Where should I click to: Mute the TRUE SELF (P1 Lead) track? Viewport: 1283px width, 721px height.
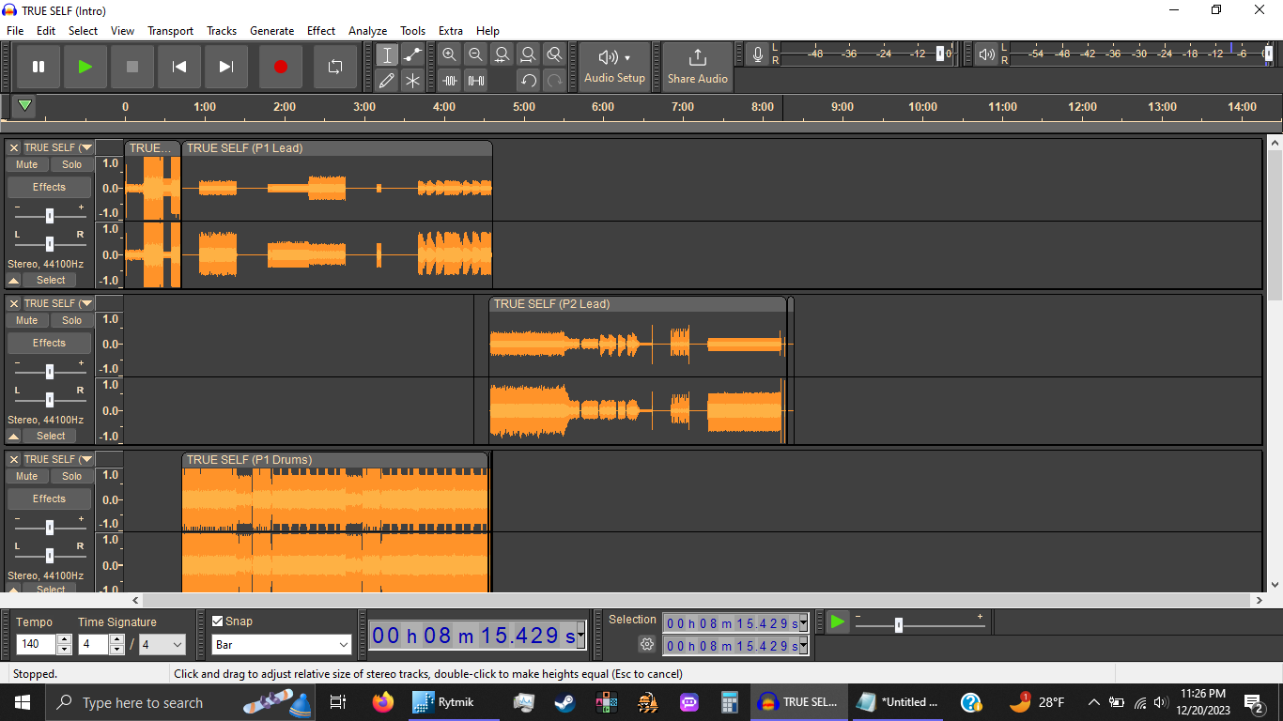pos(26,164)
